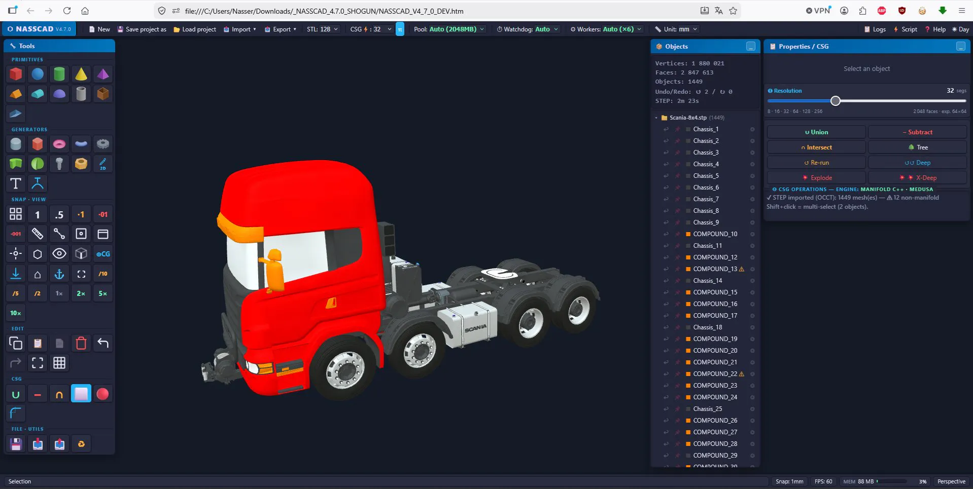Click the Subtract button in Properties panel
973x489 pixels.
point(917,132)
